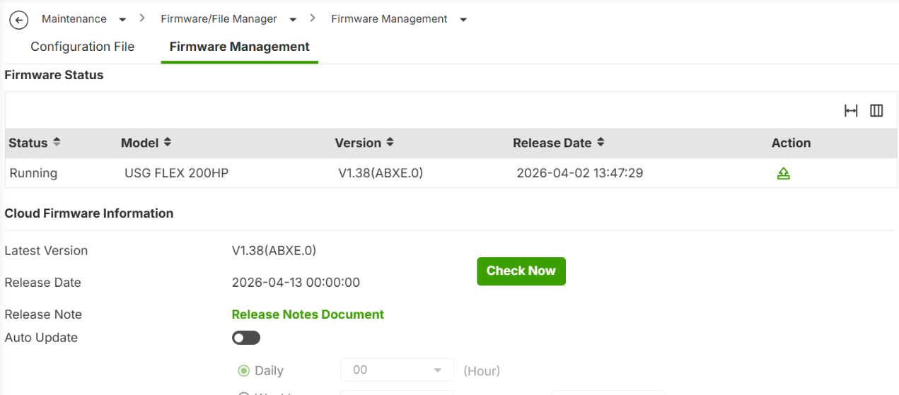Open the Hour 00 dropdown
The height and width of the screenshot is (395, 899).
397,370
